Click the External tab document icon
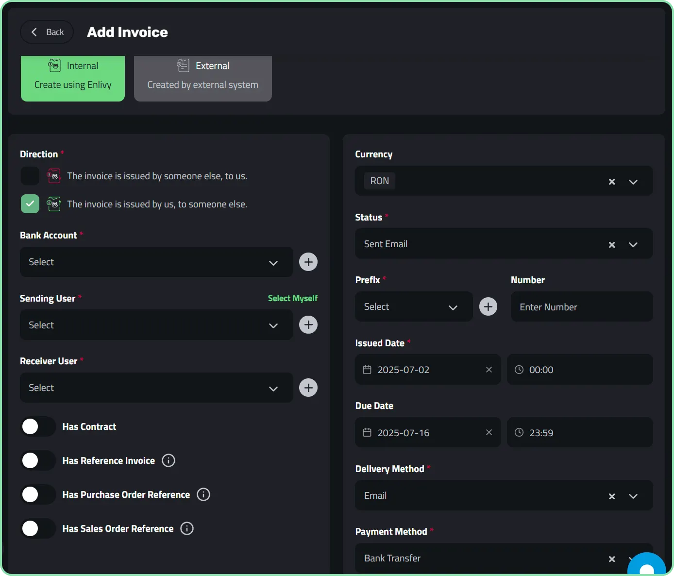Image resolution: width=674 pixels, height=576 pixels. (183, 65)
